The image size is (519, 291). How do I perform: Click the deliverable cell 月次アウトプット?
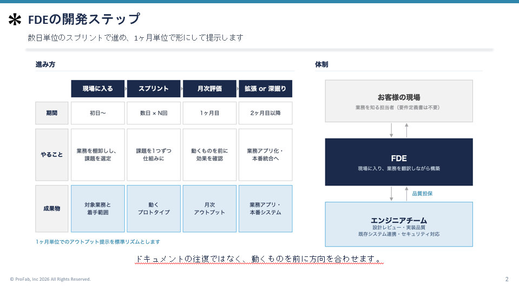click(x=209, y=209)
